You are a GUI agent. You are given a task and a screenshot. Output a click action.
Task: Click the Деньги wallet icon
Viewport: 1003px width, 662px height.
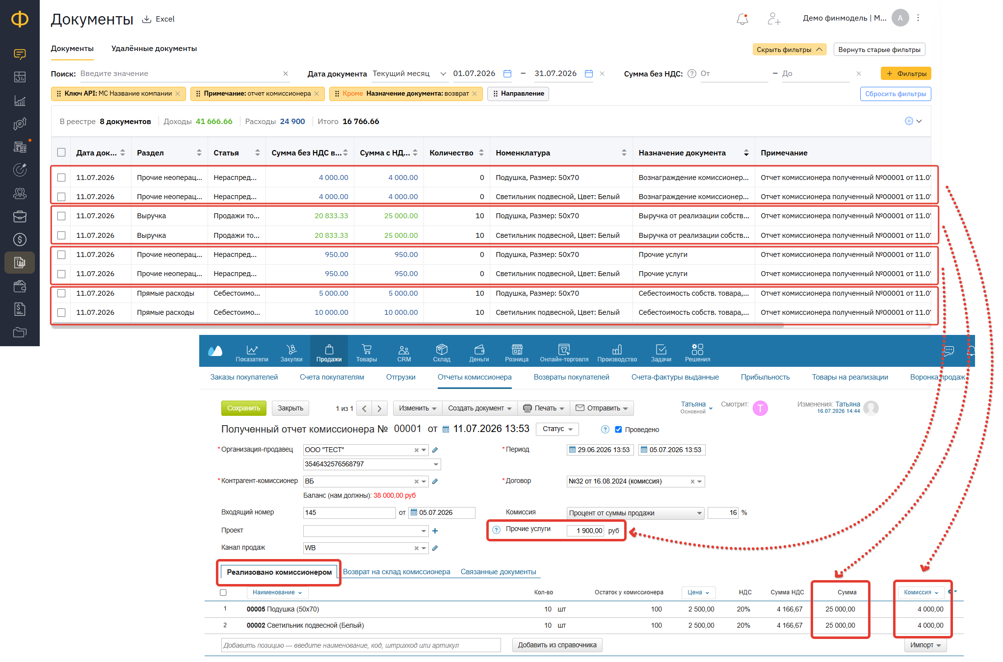pyautogui.click(x=479, y=349)
